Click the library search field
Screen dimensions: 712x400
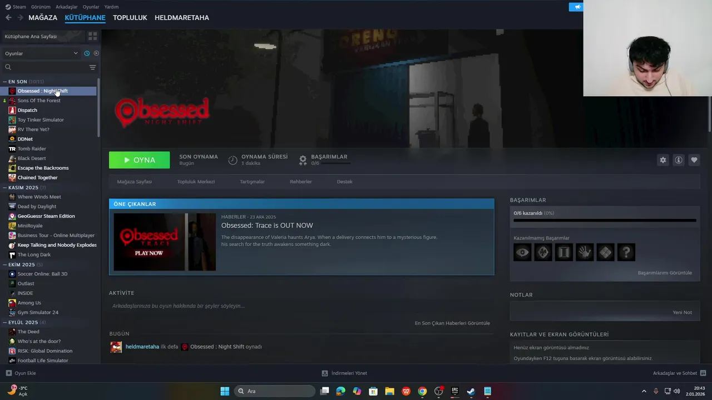click(x=44, y=67)
